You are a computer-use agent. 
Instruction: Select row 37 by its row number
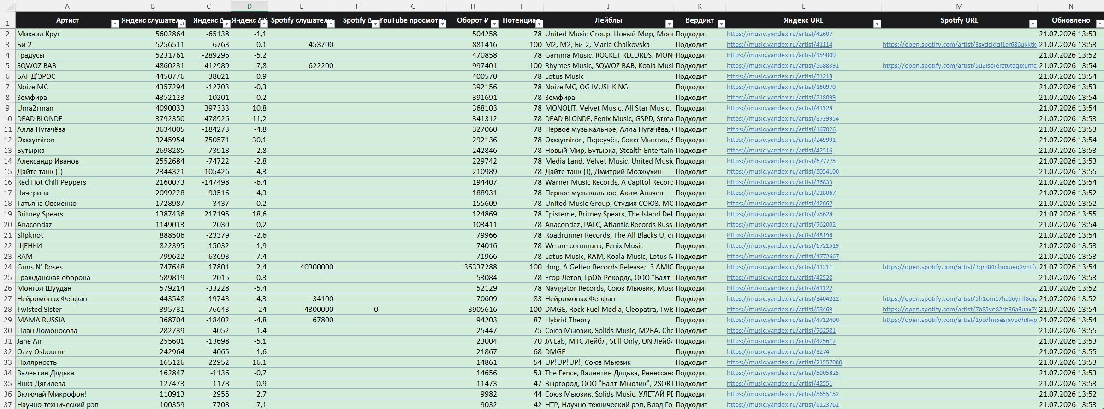click(8, 404)
